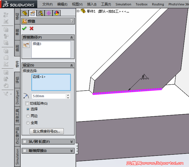The width and height of the screenshot is (189, 167).
Task: Click the 焊缝 weld bead title icon
Action: tap(24, 21)
